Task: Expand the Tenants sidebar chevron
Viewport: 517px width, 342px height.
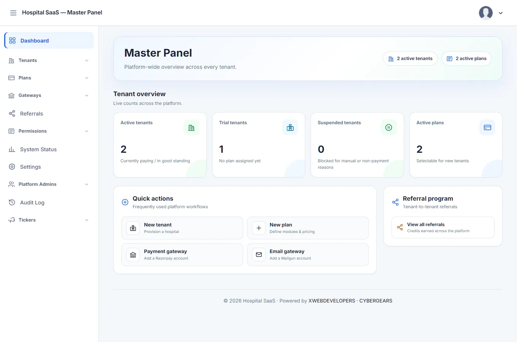Action: point(87,60)
